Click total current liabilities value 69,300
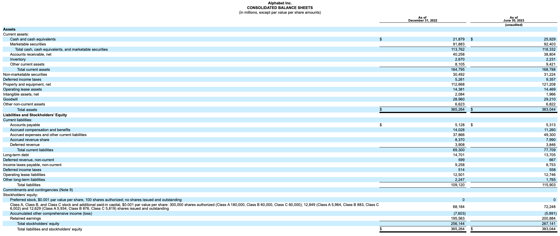Viewport: 560px width, 236px height. pyautogui.click(x=459, y=150)
